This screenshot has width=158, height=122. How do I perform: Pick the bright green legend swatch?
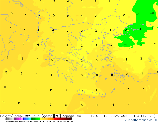[x=39, y=119]
